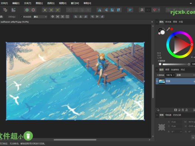This screenshot has width=195, height=146.
Task: Open the 正常 blend mode dropdown
Action: (185, 75)
